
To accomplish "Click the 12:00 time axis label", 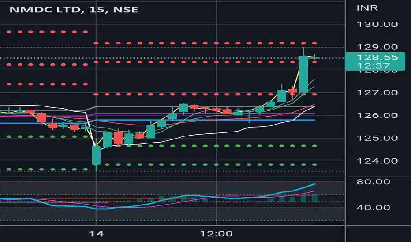I will pos(216,234).
